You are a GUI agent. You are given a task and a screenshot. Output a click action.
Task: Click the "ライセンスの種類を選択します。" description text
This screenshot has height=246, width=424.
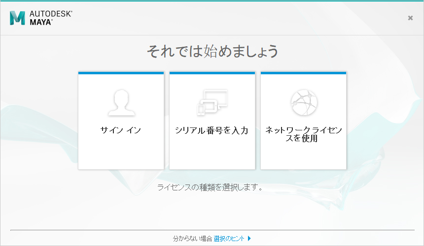[x=210, y=187]
